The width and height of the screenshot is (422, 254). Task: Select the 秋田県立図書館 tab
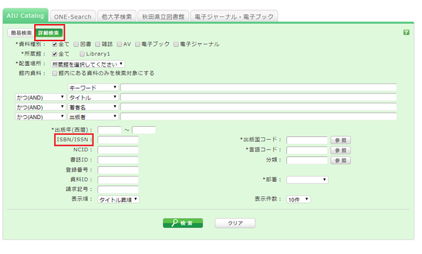click(163, 16)
